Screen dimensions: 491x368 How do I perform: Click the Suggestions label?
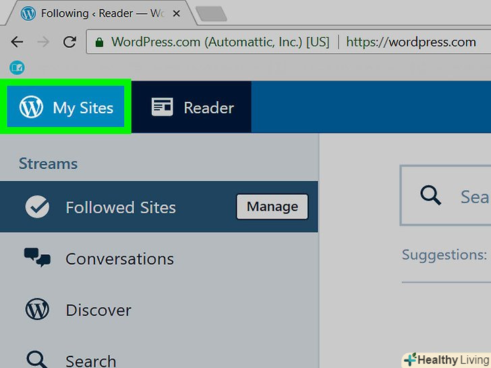tap(444, 255)
